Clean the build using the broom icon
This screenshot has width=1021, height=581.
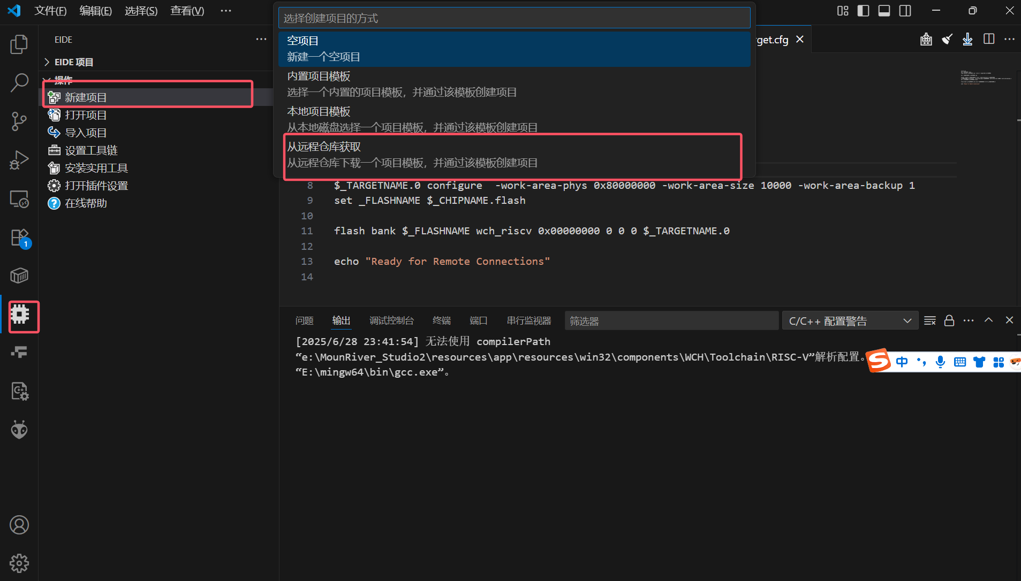[x=947, y=39]
